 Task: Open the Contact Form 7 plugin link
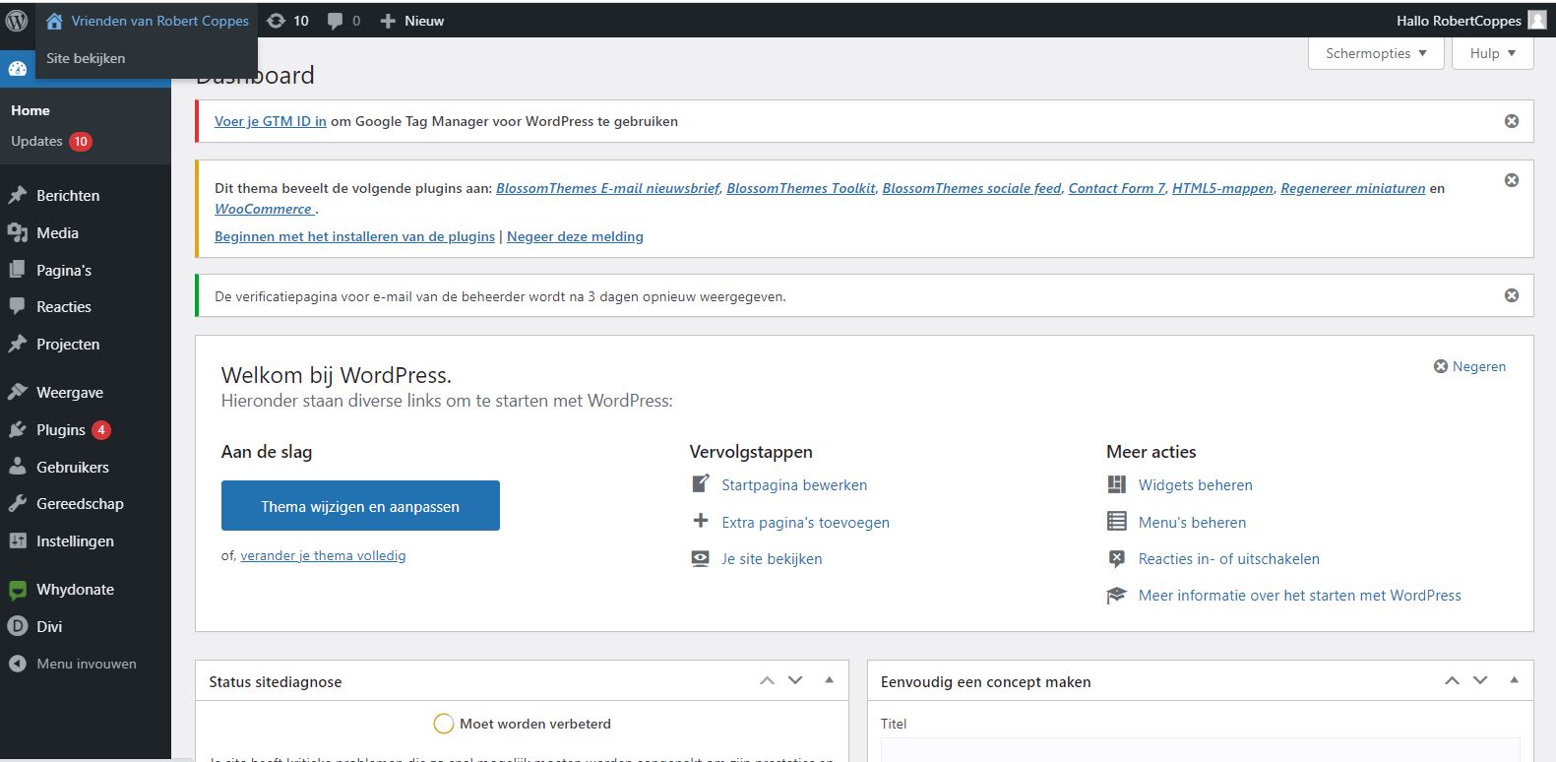[1116, 188]
